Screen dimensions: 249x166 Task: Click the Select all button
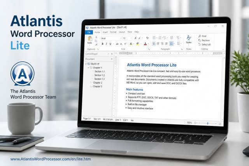pos(205,45)
